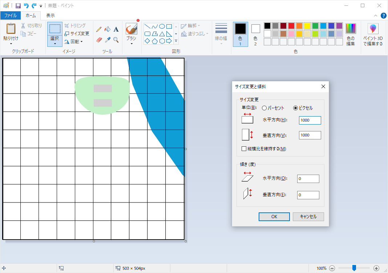Select the Oval shape

click(x=162, y=27)
